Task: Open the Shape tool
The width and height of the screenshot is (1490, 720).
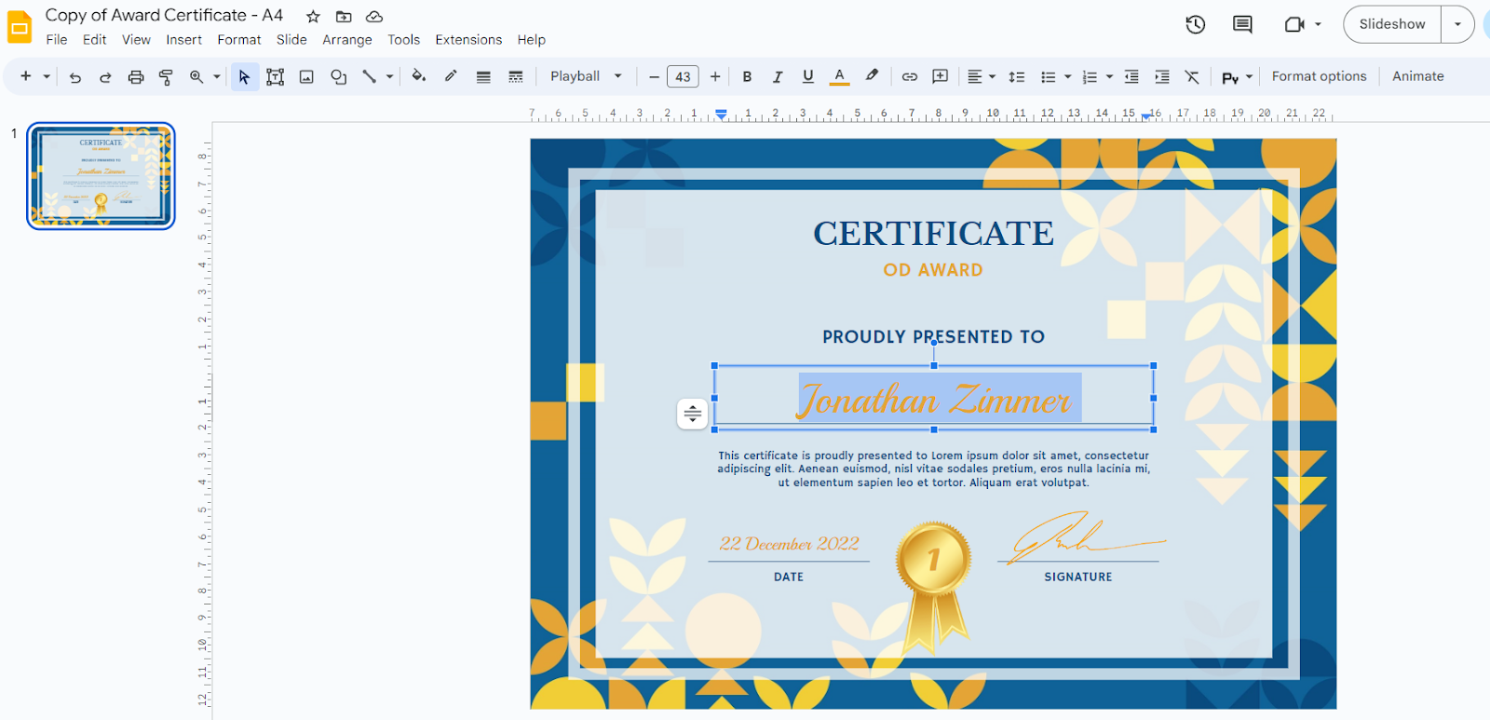Action: [x=338, y=77]
